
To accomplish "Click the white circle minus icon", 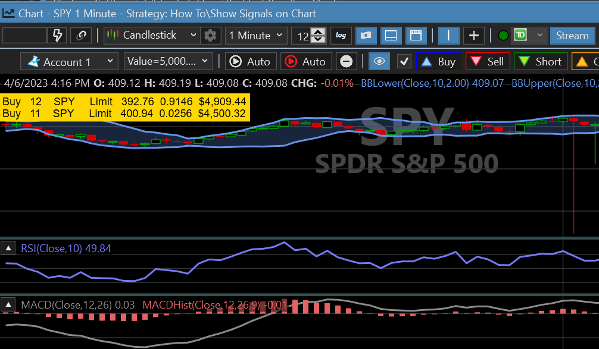I will coord(346,61).
